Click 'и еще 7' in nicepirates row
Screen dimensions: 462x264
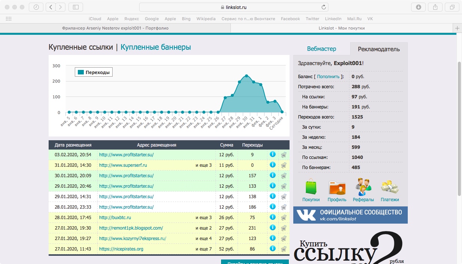tap(203, 249)
